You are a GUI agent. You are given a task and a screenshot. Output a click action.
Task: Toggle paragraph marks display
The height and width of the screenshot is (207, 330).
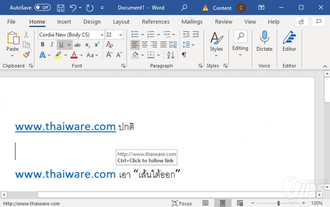click(x=184, y=55)
